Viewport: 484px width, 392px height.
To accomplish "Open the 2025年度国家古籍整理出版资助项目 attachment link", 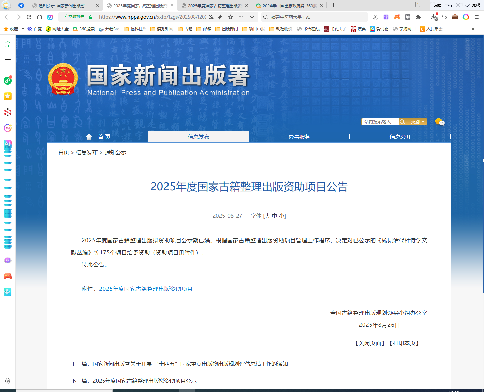I will 146,289.
